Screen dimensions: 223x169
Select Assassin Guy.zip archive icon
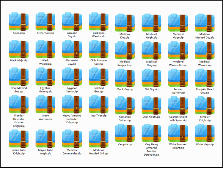72,21
